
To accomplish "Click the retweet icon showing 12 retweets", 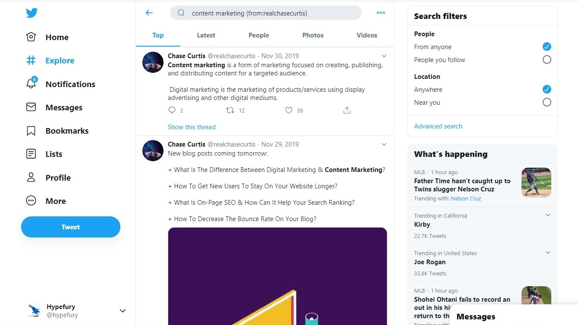I will point(230,110).
